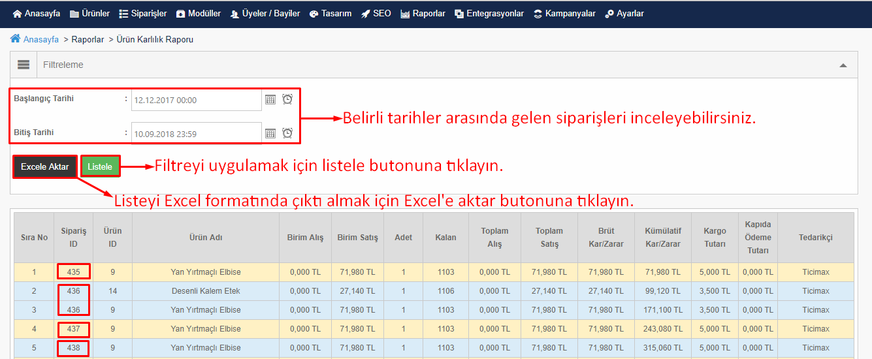872x359 pixels.
Task: Open the Entegrasyonlar menu
Action: [x=489, y=13]
